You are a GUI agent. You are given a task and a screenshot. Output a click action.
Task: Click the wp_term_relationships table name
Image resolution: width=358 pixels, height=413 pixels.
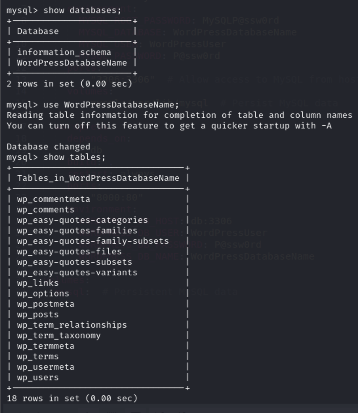(72, 325)
